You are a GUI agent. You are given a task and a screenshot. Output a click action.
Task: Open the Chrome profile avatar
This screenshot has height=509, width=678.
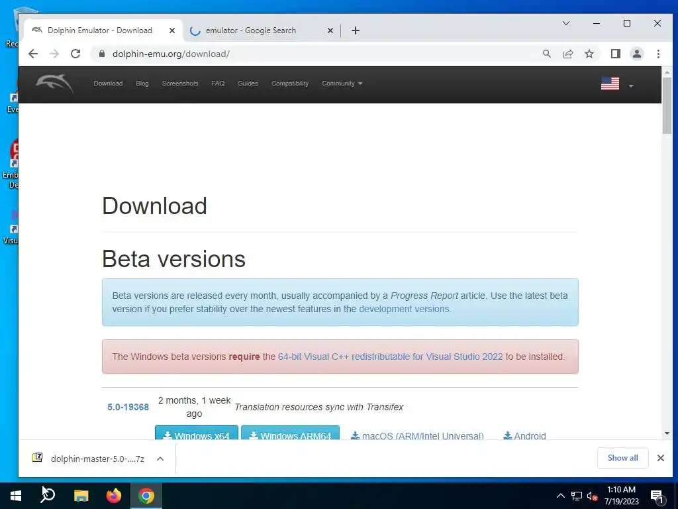(x=636, y=54)
